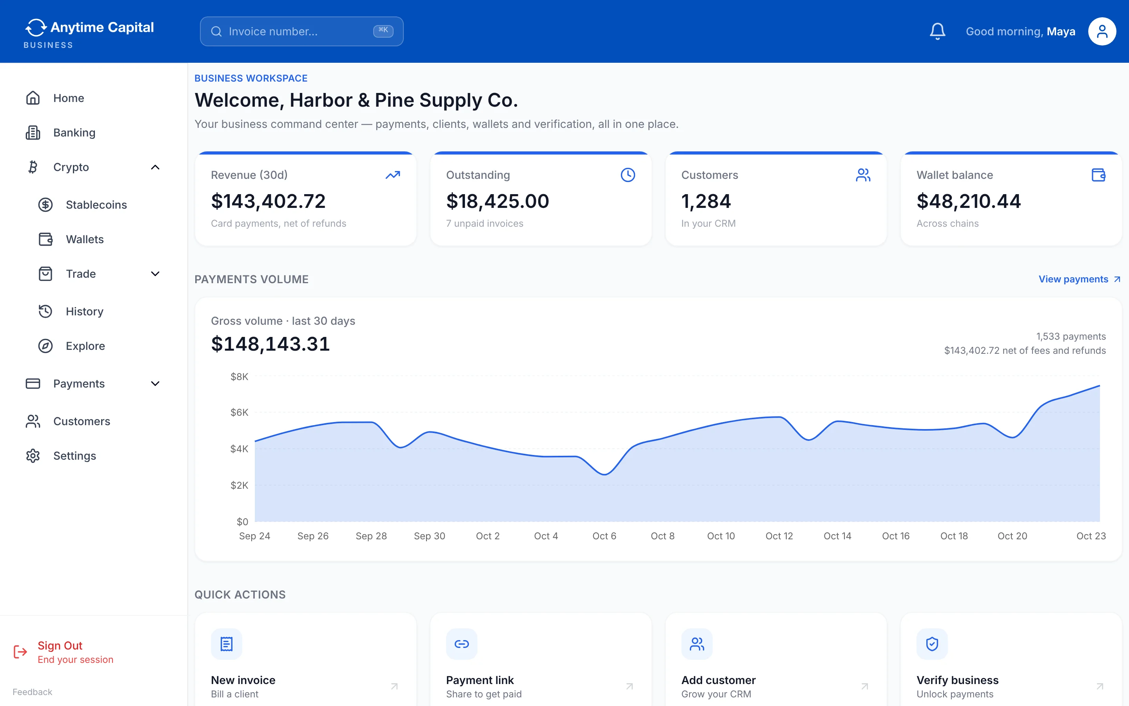Image resolution: width=1129 pixels, height=706 pixels.
Task: Click the "7 unpaid invoices" text
Action: pyautogui.click(x=485, y=223)
